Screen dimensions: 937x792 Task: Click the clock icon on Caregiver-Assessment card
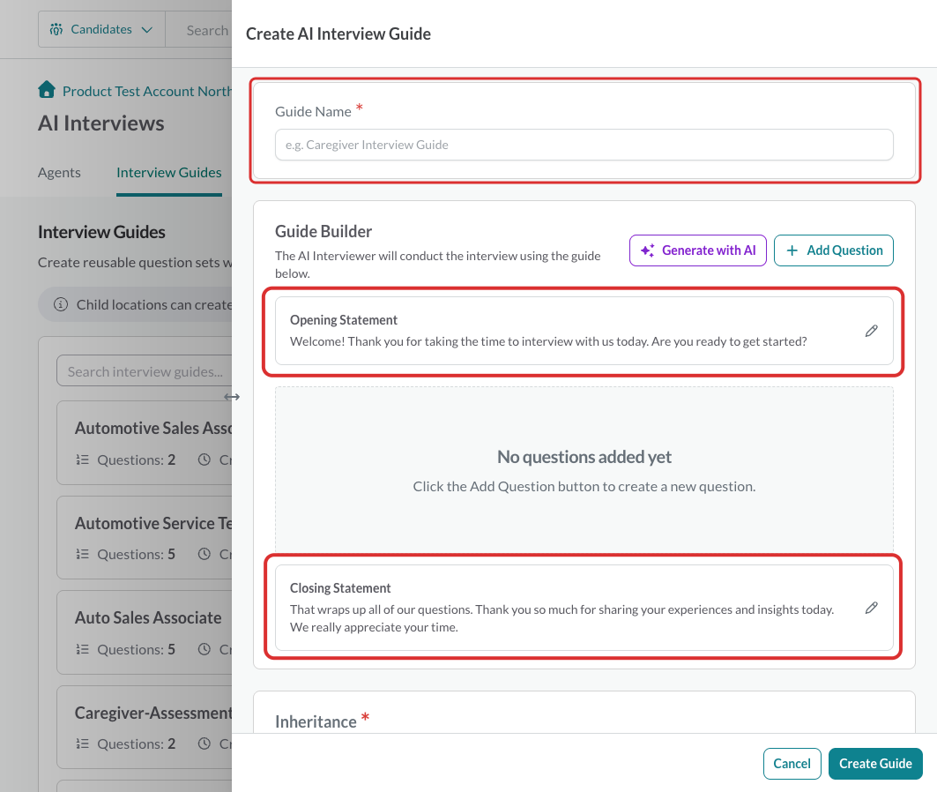[x=205, y=743]
